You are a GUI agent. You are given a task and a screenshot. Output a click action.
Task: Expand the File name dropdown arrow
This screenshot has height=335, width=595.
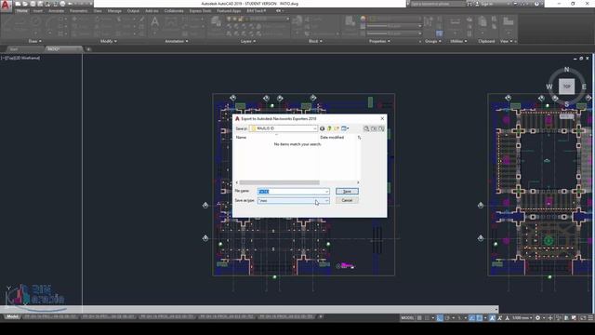click(x=326, y=192)
